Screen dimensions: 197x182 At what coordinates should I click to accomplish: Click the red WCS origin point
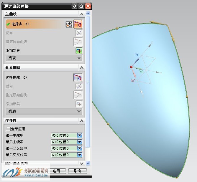[x=131, y=67]
